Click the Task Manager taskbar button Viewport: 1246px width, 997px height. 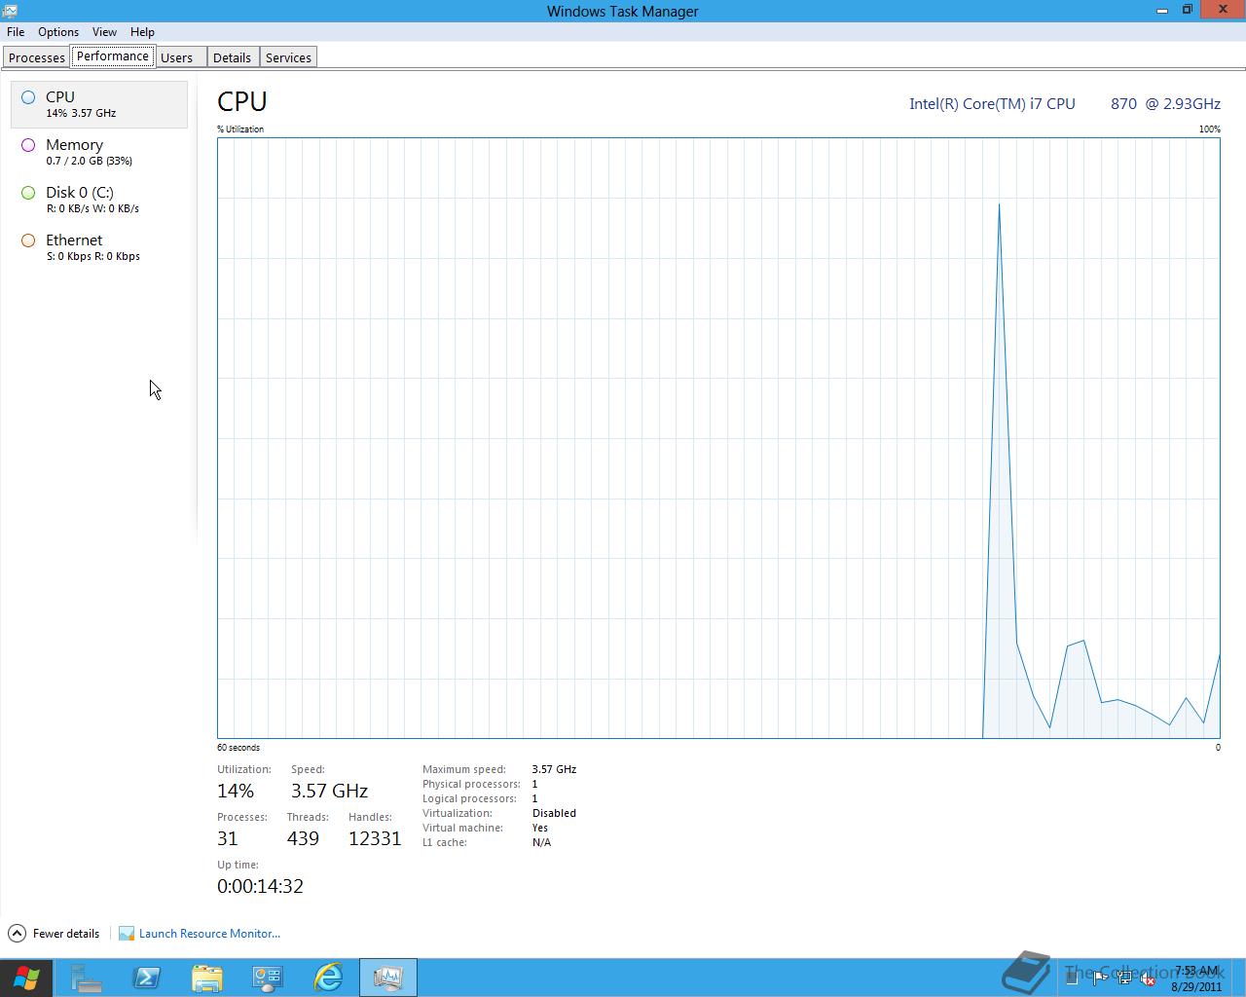click(x=388, y=978)
